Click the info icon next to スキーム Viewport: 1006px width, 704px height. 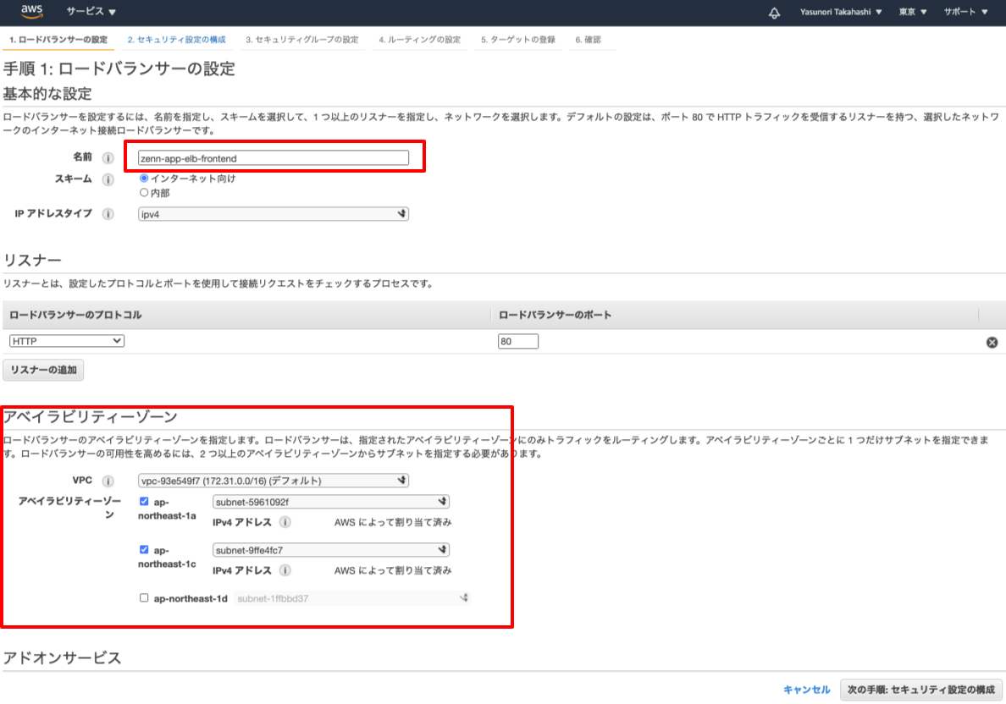coord(107,179)
